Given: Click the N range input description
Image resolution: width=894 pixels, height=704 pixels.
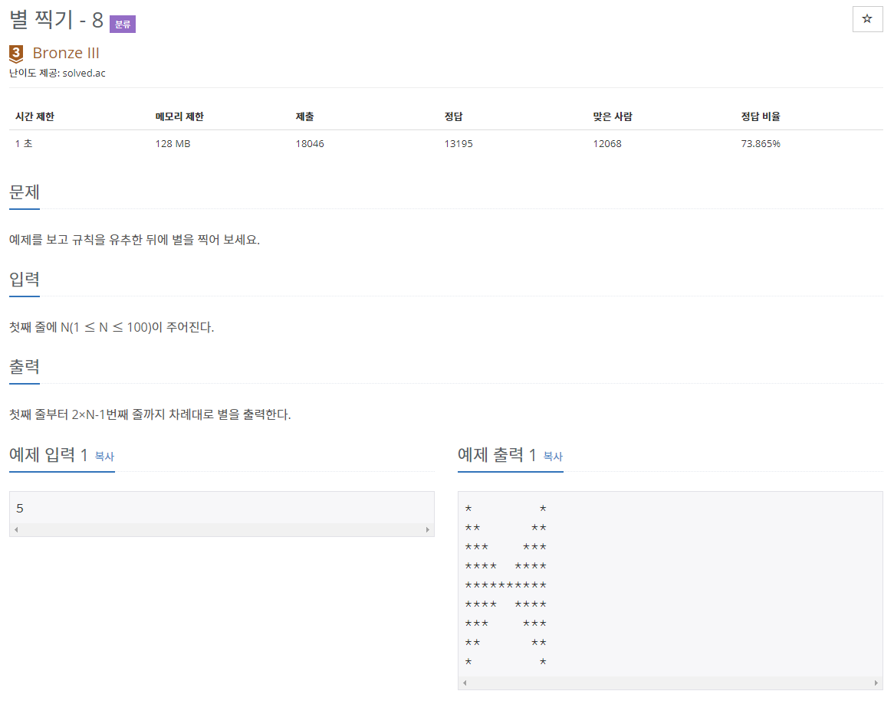Looking at the screenshot, I should [112, 328].
